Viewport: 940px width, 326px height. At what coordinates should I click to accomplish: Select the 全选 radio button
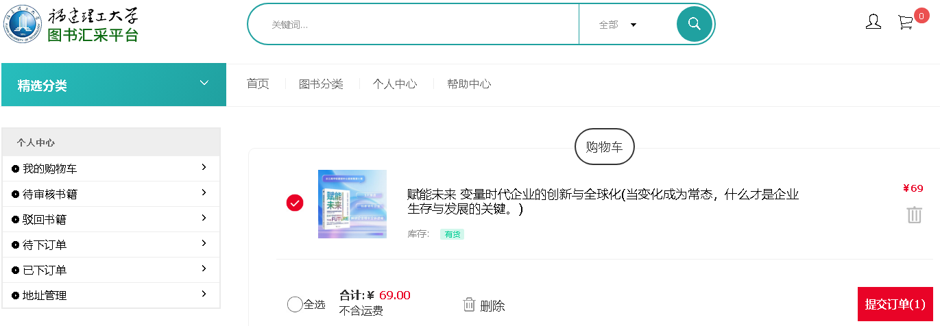[x=295, y=304]
